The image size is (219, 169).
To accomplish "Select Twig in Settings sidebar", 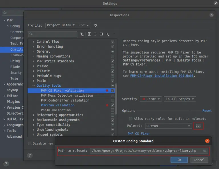I will (x=14, y=78).
